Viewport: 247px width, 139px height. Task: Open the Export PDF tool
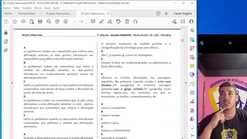click(192, 39)
